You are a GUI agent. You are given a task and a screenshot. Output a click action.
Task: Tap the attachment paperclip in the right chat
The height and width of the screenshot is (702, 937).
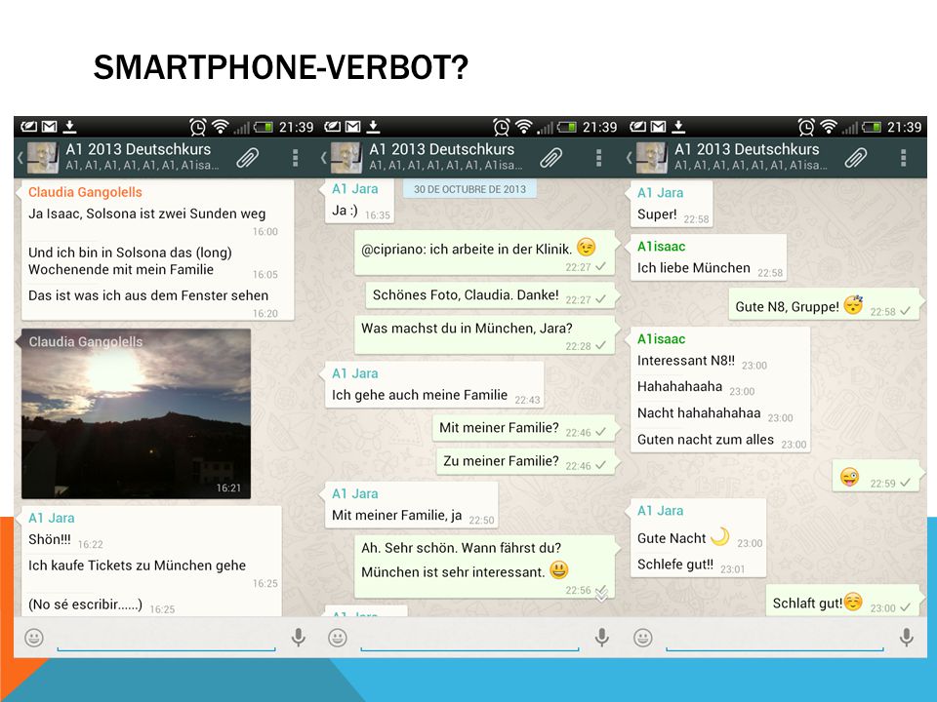pos(856,158)
